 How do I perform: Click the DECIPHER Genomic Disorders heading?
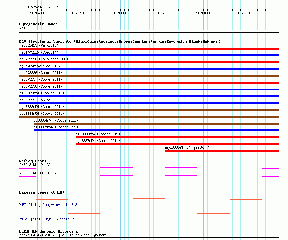pos(49,231)
